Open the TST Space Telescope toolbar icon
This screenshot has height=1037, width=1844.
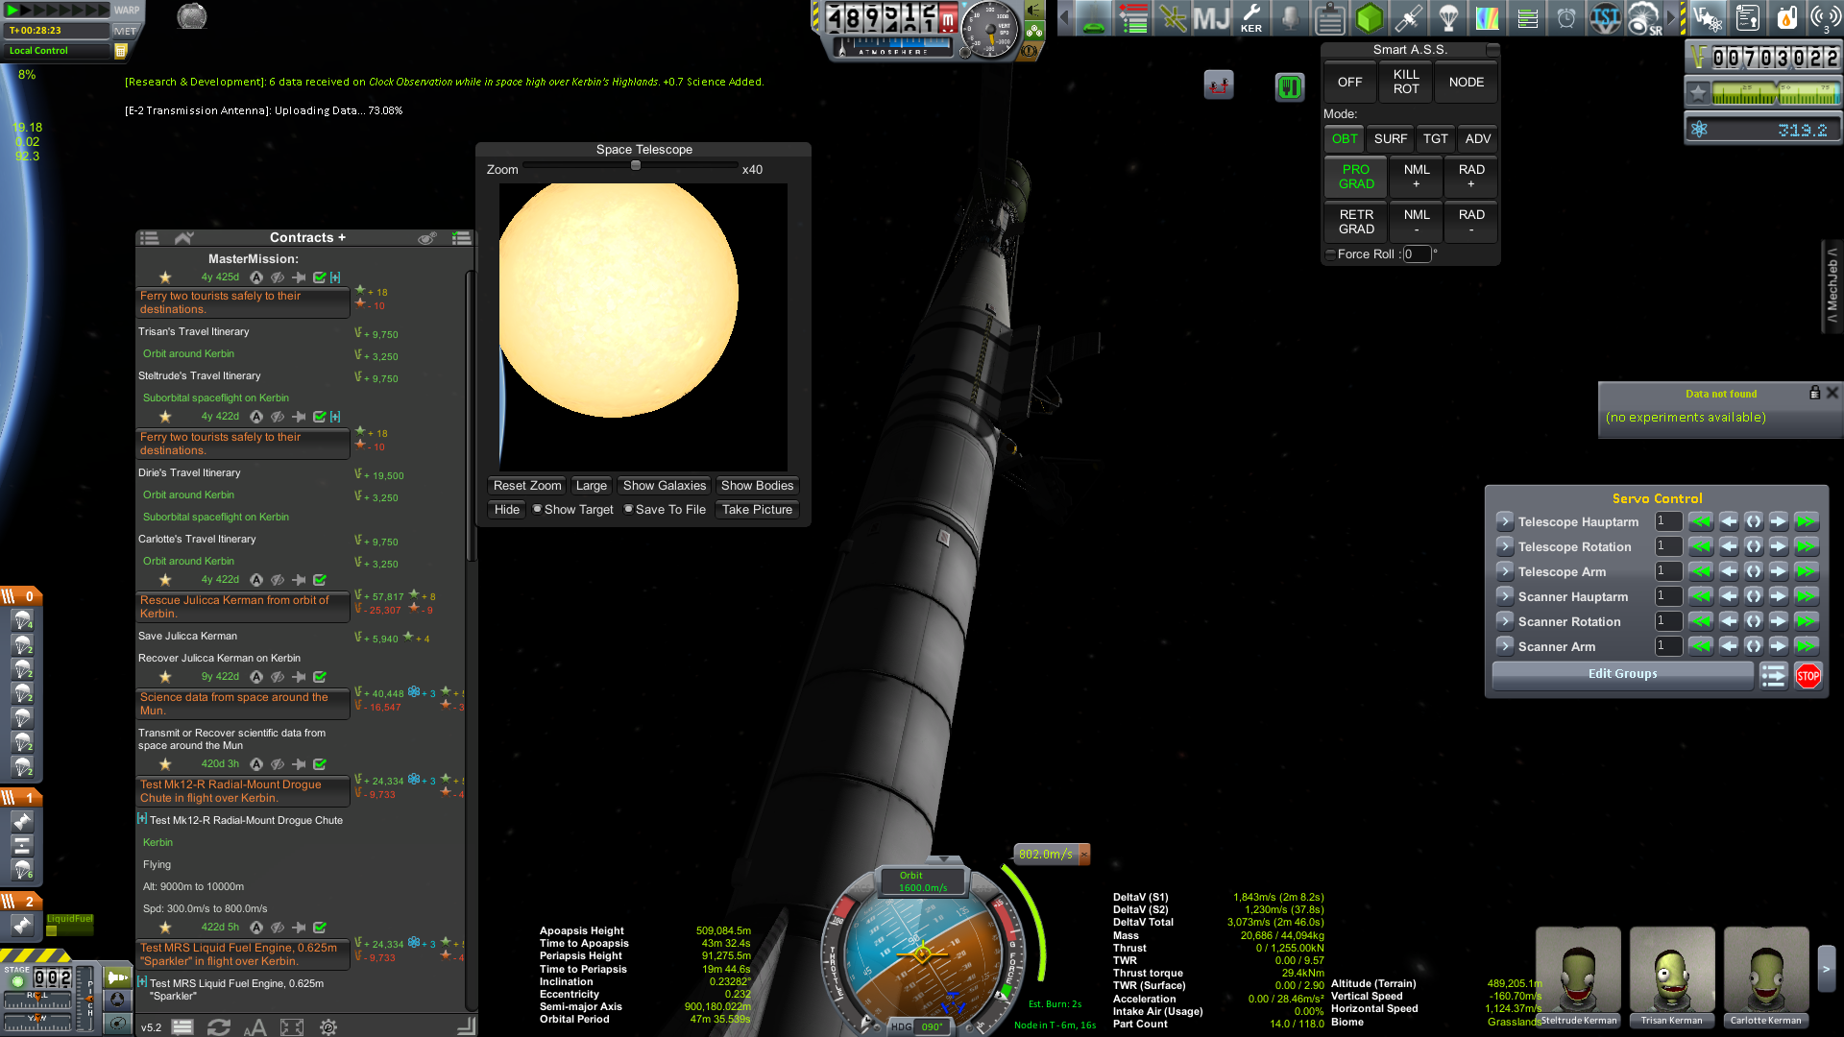(1606, 18)
